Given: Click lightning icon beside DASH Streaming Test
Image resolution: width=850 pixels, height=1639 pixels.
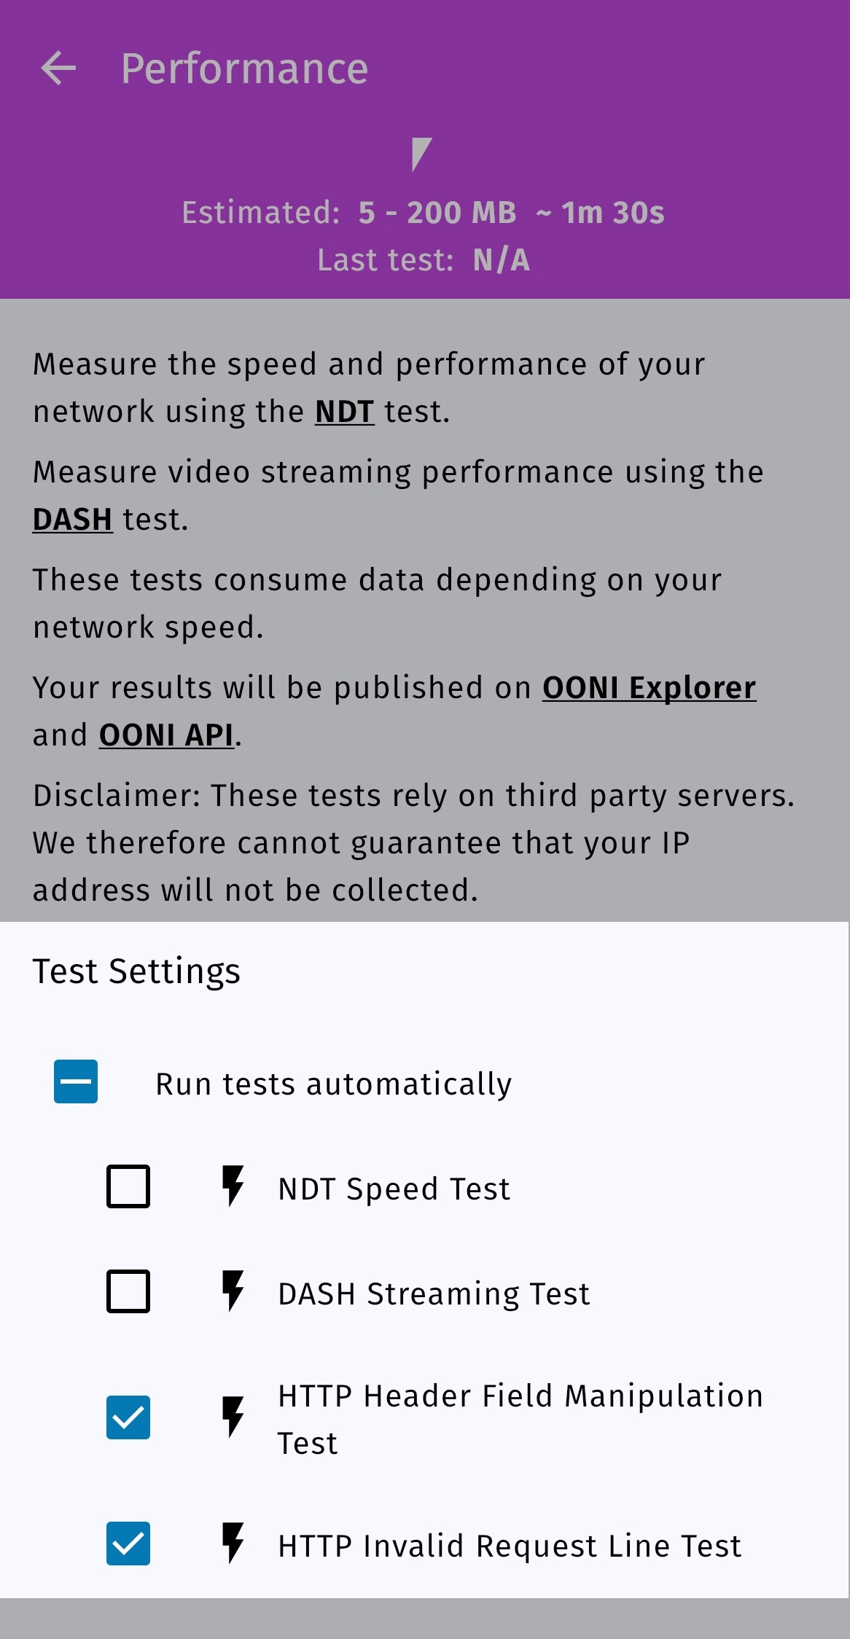Looking at the screenshot, I should tap(233, 1291).
